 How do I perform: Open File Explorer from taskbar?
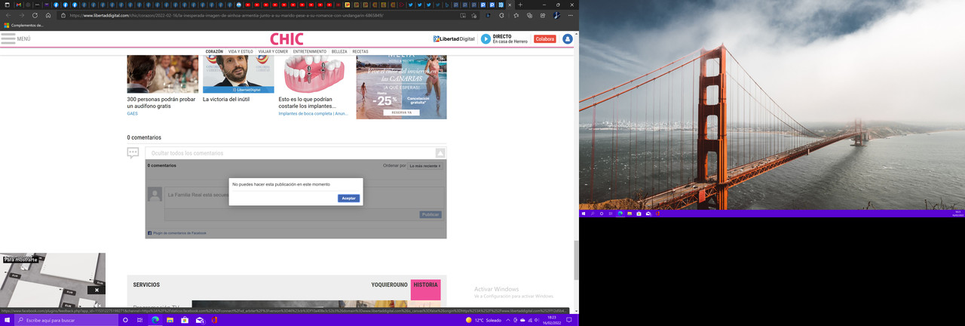point(170,320)
